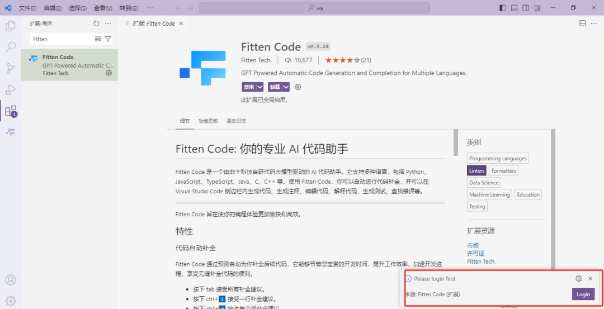This screenshot has height=309, width=604.
Task: Open the 市场 marketplace link
Action: (x=473, y=245)
